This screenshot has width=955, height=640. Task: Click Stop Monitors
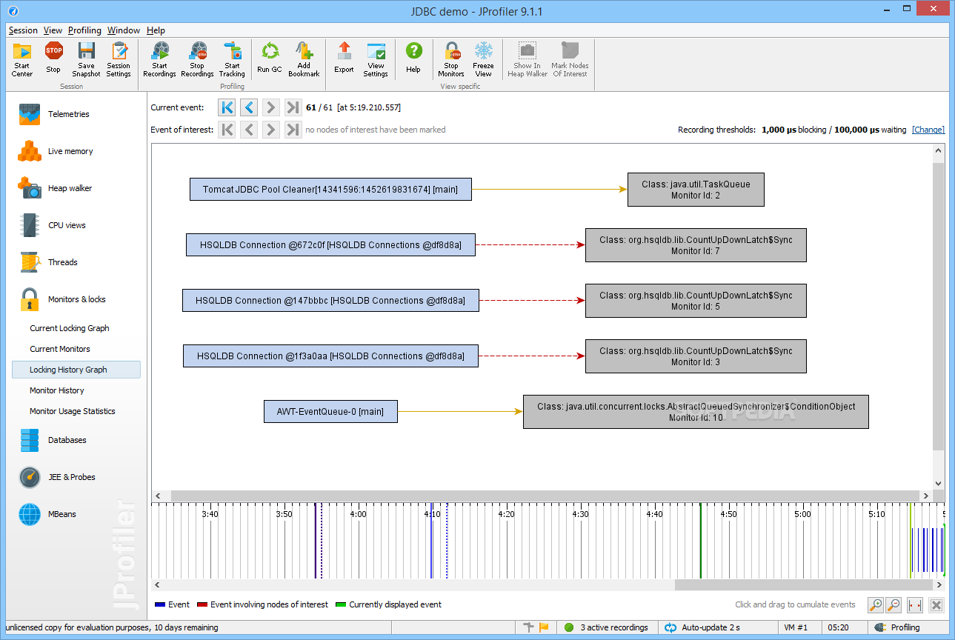point(450,59)
